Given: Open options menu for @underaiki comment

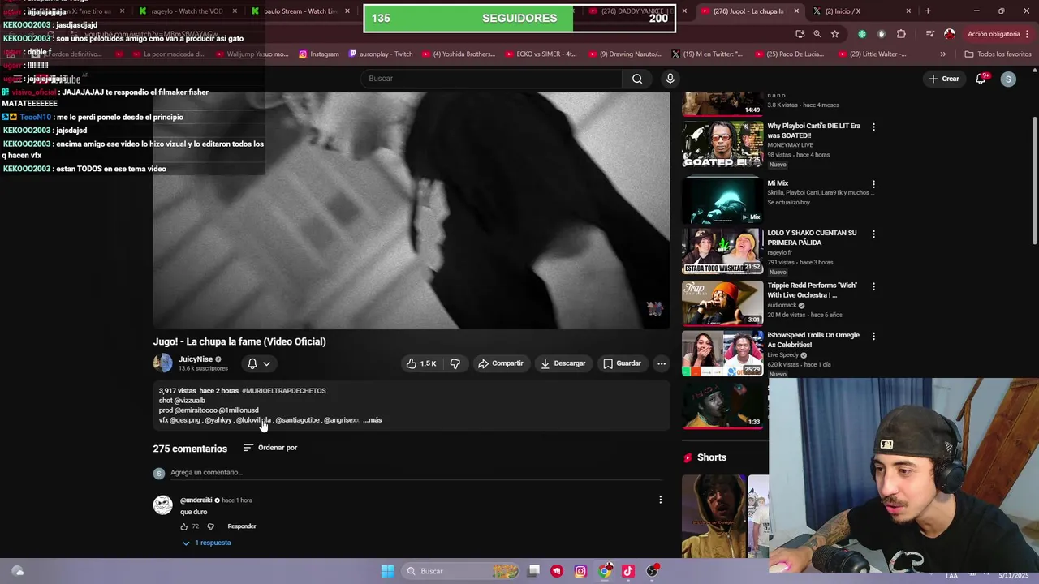Looking at the screenshot, I should 660,500.
